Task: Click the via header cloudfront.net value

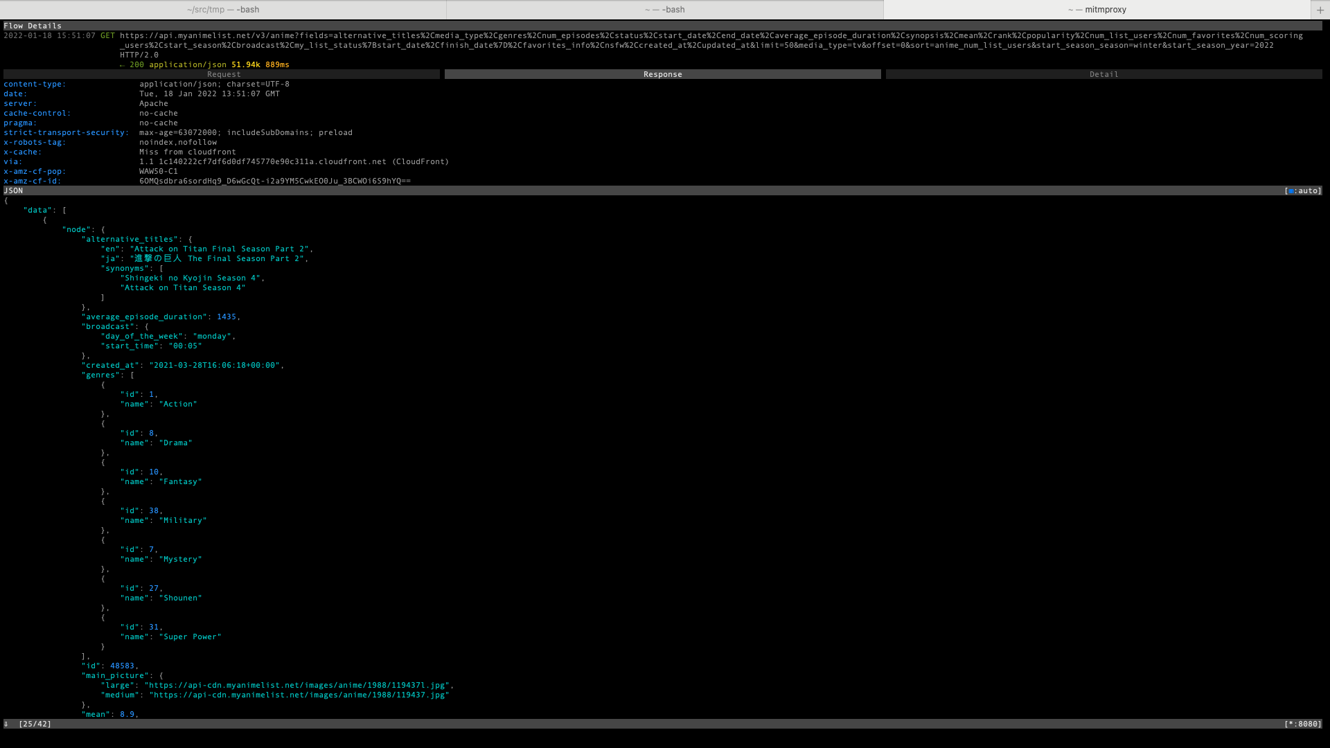Action: 294,161
